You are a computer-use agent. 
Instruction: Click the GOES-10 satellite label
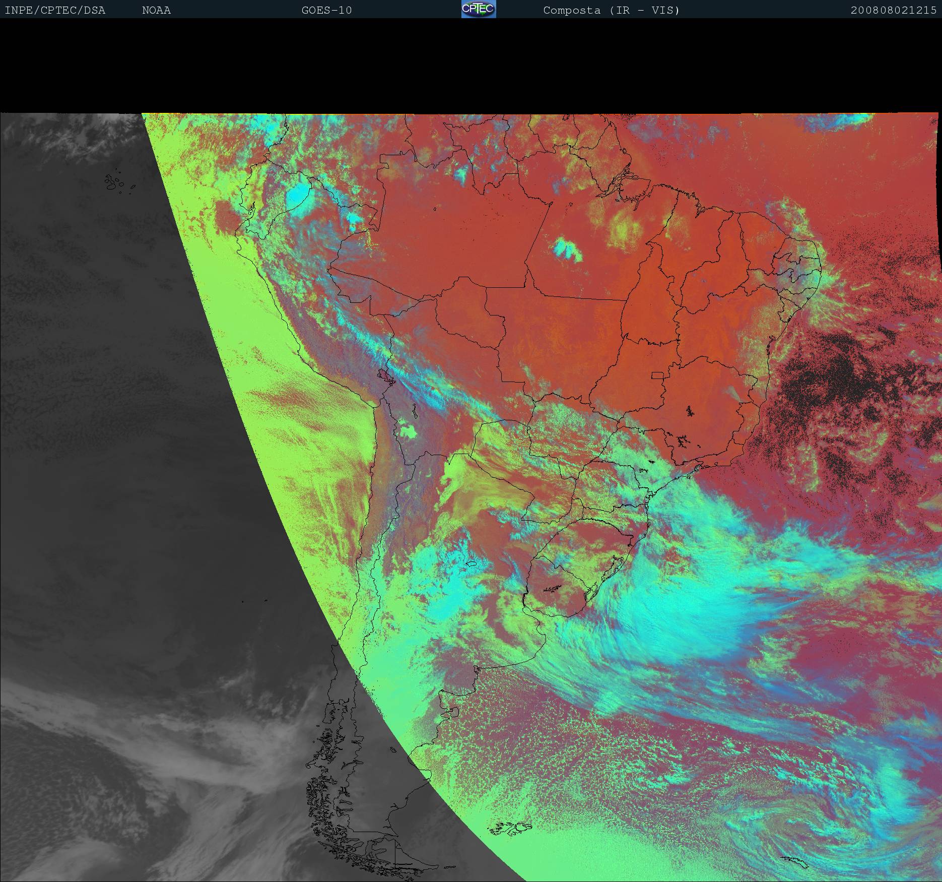(x=326, y=10)
